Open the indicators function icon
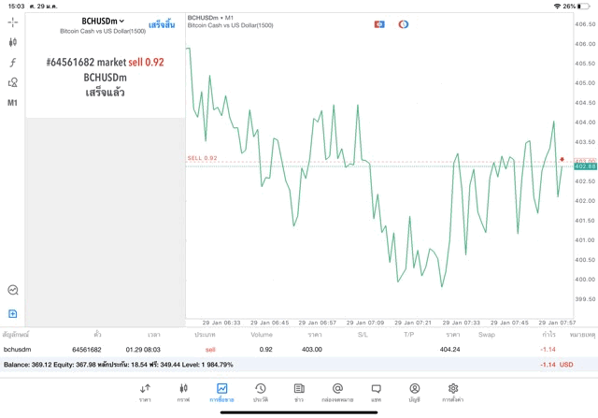598x418 pixels. click(12, 63)
